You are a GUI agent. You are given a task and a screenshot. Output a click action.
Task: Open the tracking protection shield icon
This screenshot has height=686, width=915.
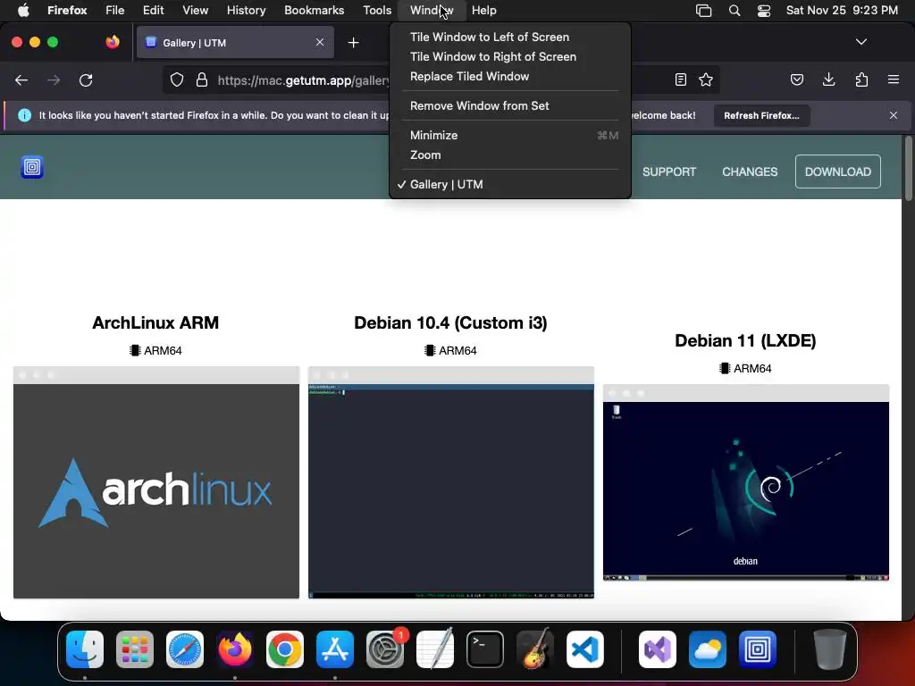[177, 79]
